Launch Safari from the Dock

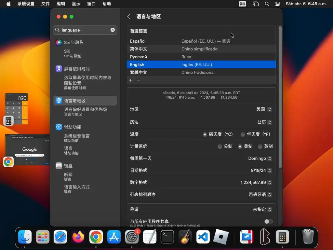(60, 237)
